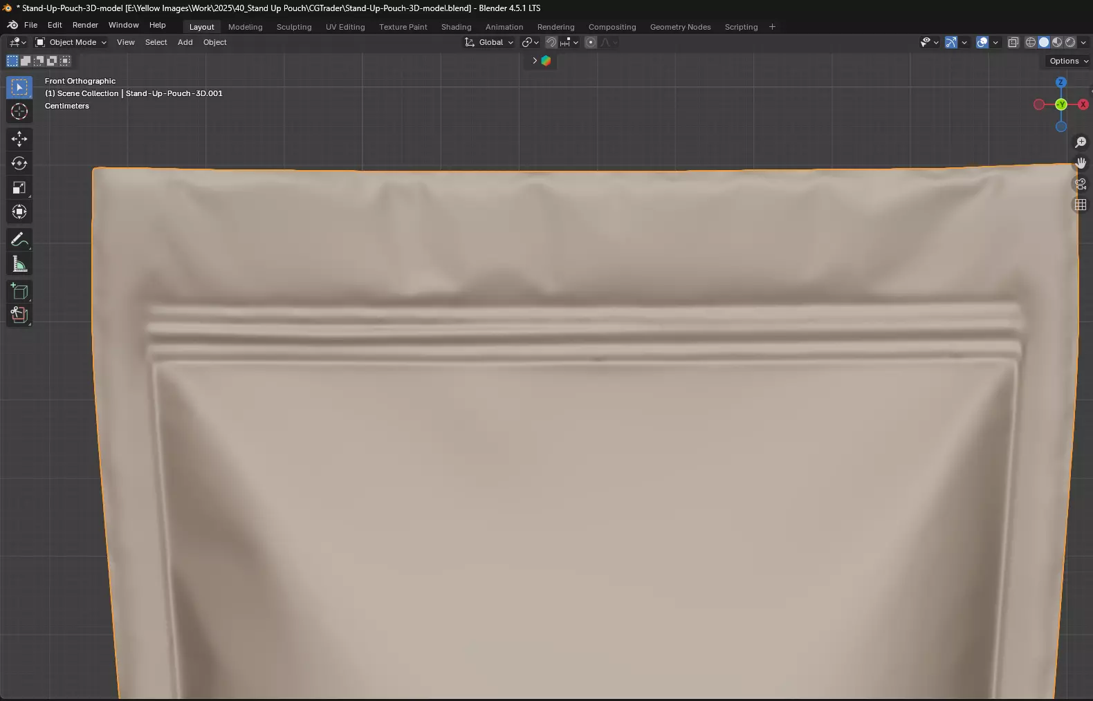The height and width of the screenshot is (701, 1093).
Task: Toggle Show Gizmo button
Action: (x=951, y=42)
